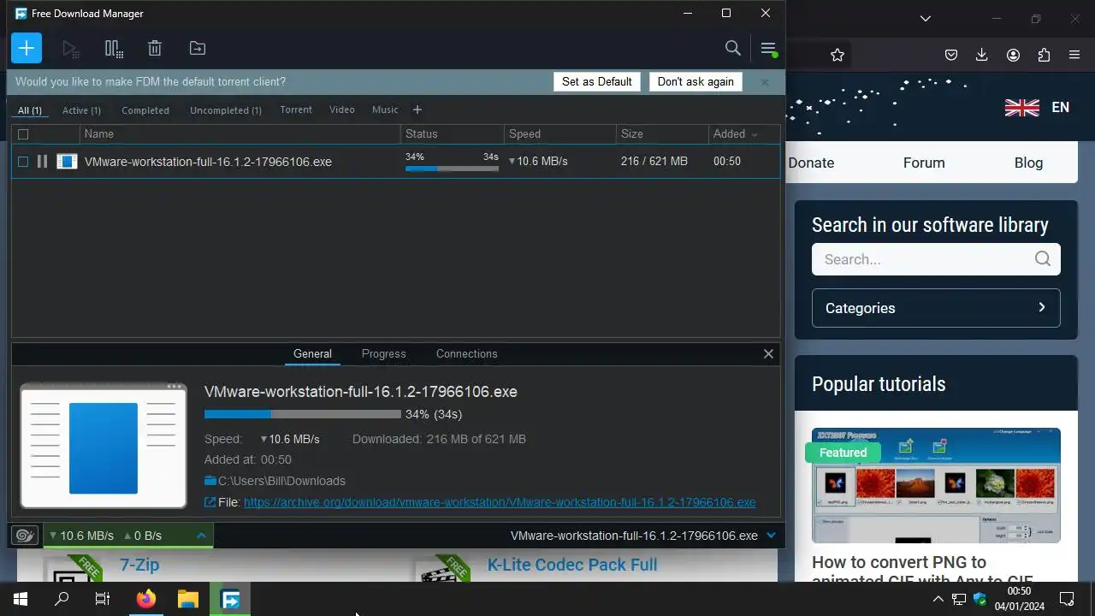This screenshot has height=616, width=1095.
Task: Pause the VMware-workstation download
Action: 42,161
